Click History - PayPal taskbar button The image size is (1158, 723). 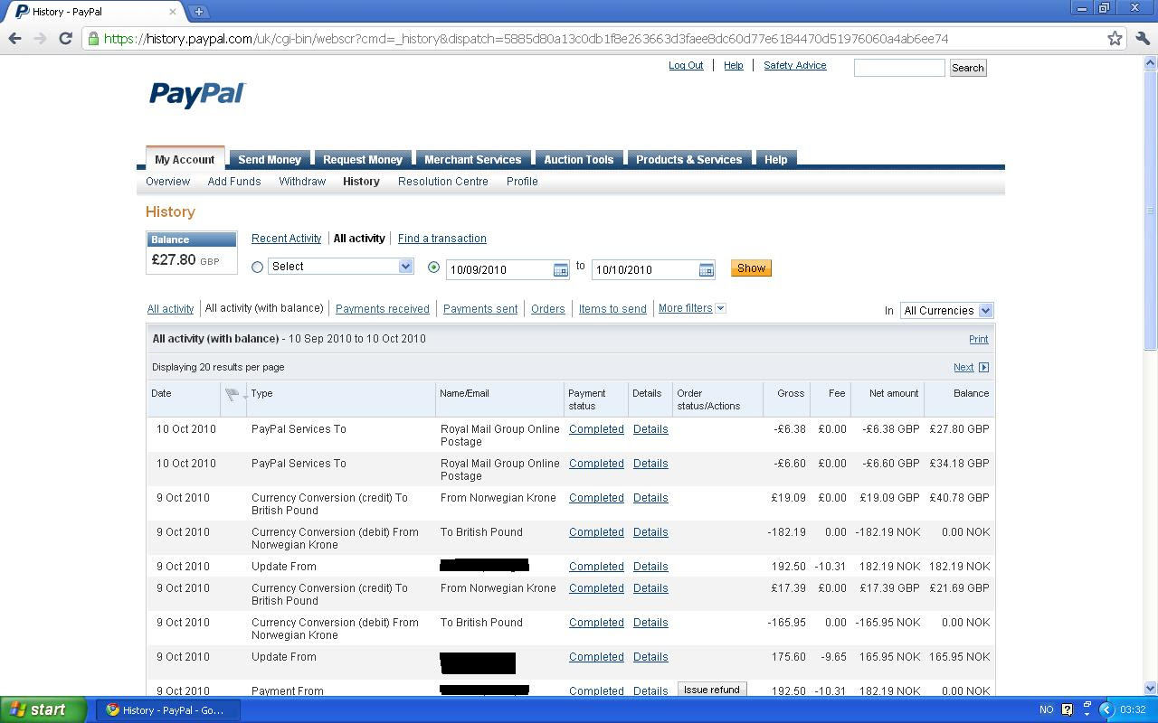coord(170,709)
